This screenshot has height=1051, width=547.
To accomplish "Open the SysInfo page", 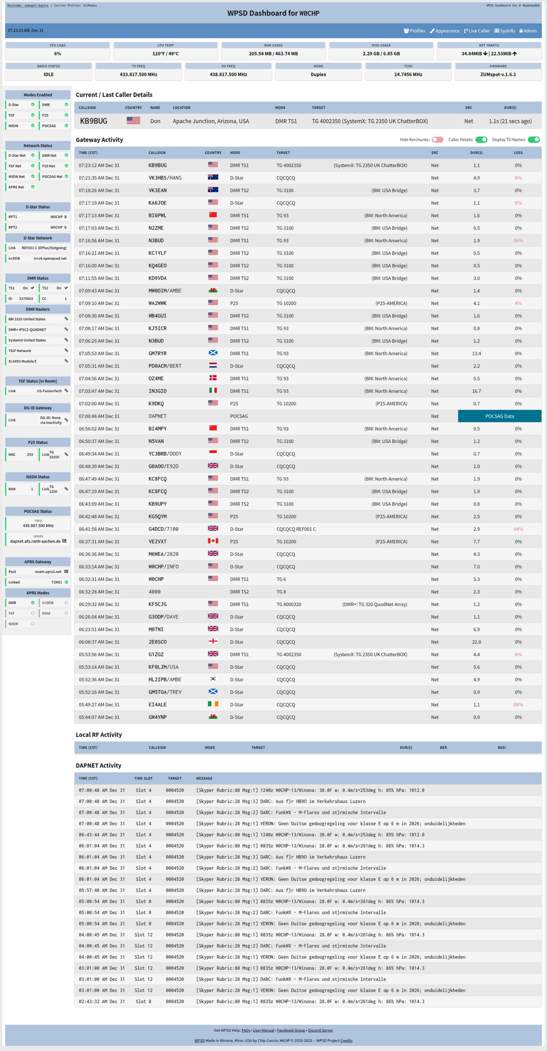I will 505,31.
